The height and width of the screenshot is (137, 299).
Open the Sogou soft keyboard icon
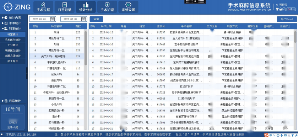(x=285, y=135)
